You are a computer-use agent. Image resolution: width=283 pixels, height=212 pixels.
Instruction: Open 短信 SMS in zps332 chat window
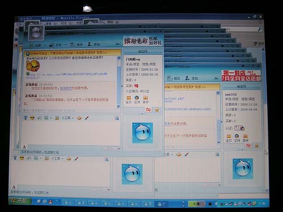(x=174, y=78)
